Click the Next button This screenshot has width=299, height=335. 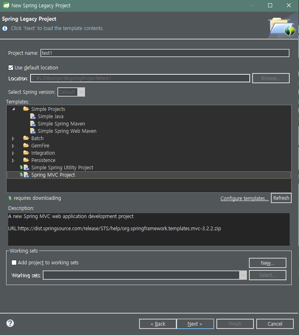click(195, 324)
